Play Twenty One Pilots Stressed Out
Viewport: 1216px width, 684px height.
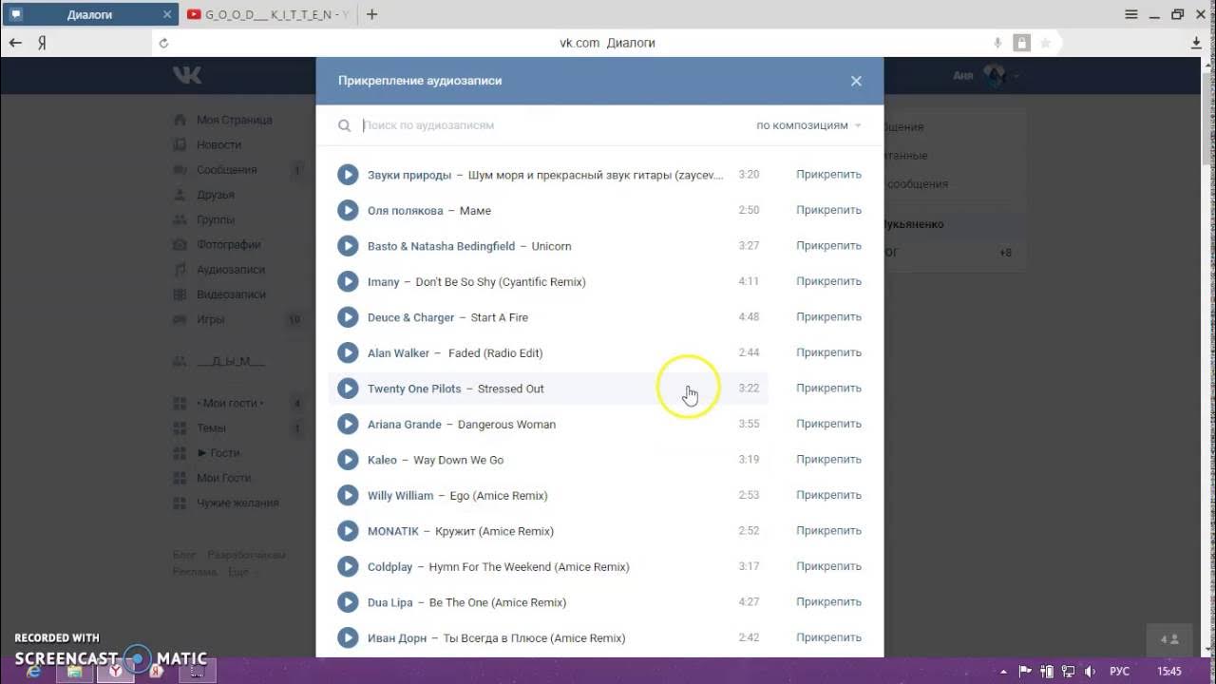coord(348,389)
